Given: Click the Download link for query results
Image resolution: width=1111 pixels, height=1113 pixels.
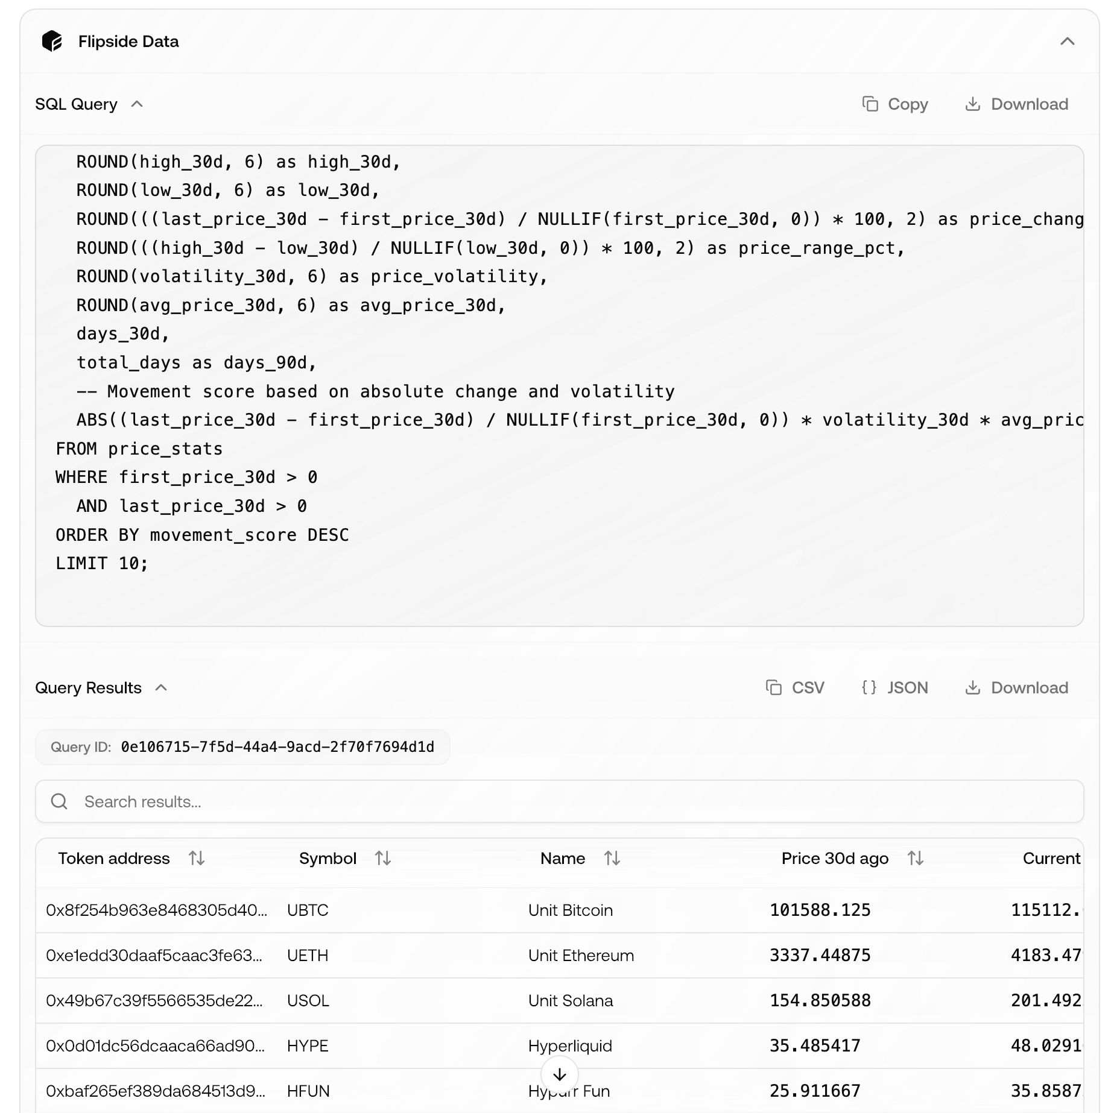Looking at the screenshot, I should [x=1017, y=687].
